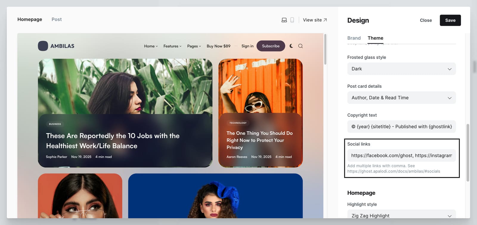Screen dimensions: 477x225
Task: Open View site external link
Action: click(x=315, y=20)
